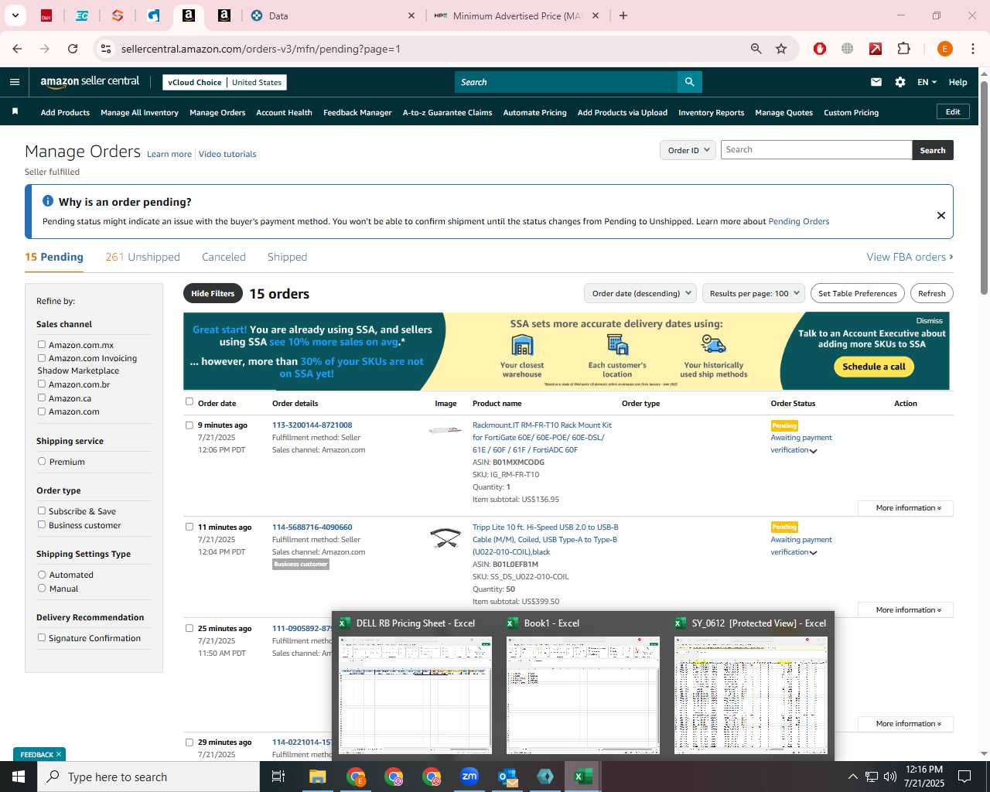Check the Business customer filter
The image size is (990, 792).
pos(42,524)
